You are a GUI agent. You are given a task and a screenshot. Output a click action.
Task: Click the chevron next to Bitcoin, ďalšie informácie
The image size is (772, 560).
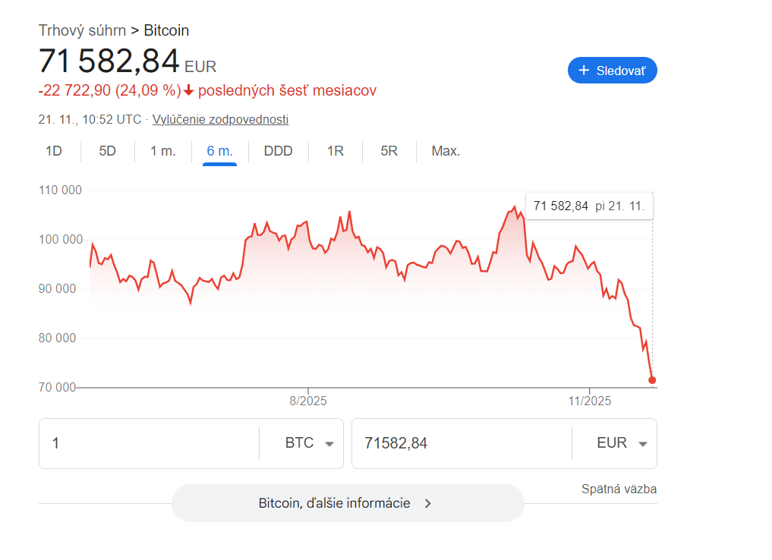(x=428, y=503)
